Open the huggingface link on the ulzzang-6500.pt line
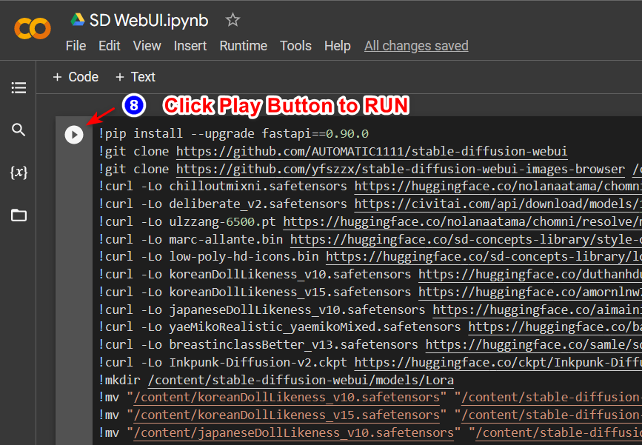The height and width of the screenshot is (445, 642). click(462, 222)
